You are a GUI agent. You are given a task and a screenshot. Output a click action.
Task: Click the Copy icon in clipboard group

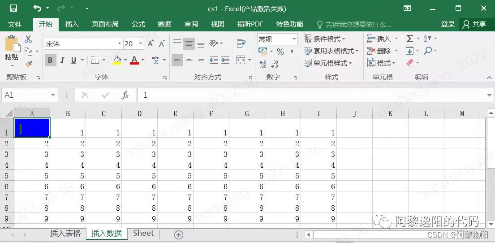28,51
